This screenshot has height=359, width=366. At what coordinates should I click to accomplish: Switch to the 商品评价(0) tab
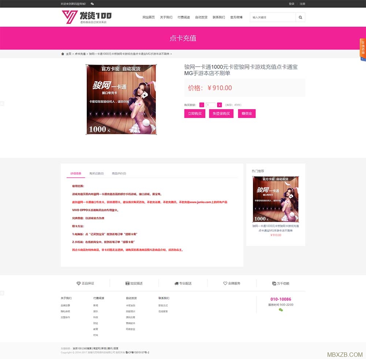coord(119,174)
